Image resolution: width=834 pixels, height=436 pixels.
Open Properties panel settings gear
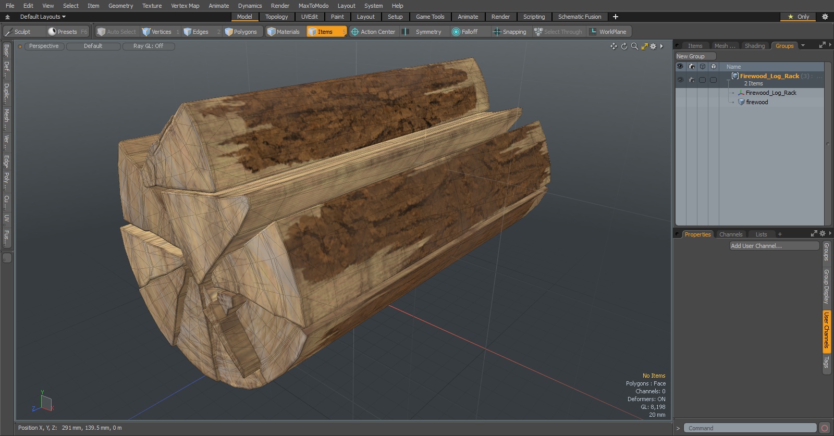(x=823, y=233)
